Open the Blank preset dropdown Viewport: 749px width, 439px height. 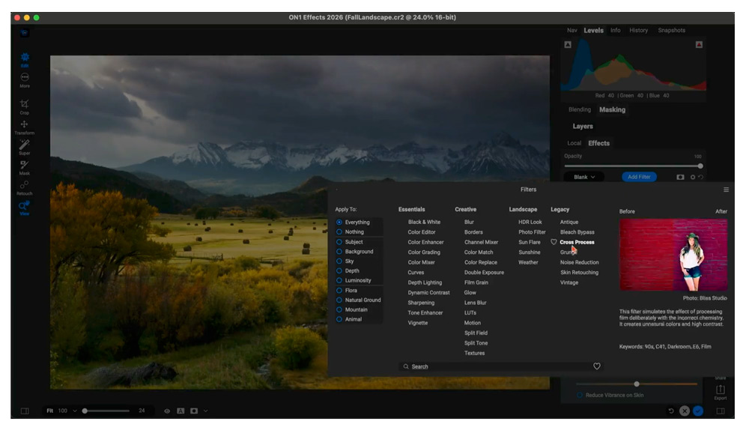pos(584,177)
